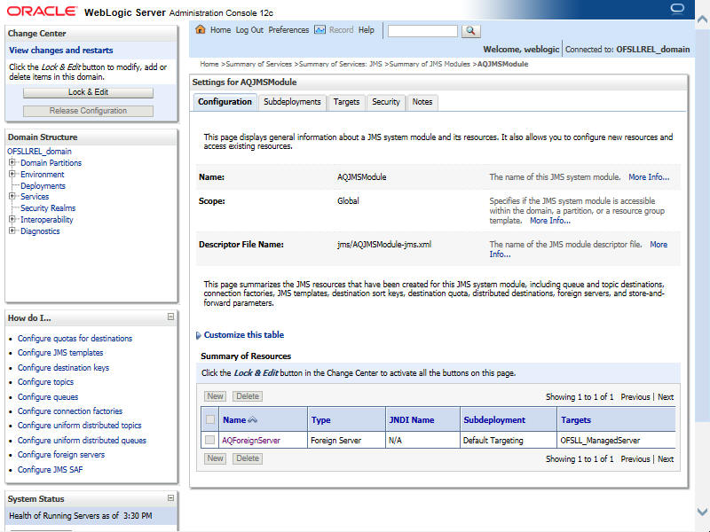Click the scroll down arrow on right scrollbar
The height and width of the screenshot is (532, 710).
point(702,512)
